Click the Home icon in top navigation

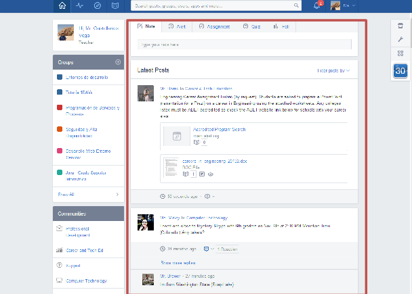click(63, 7)
